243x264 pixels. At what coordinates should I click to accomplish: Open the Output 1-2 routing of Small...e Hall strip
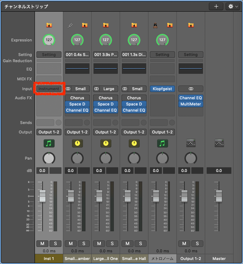(x=134, y=132)
